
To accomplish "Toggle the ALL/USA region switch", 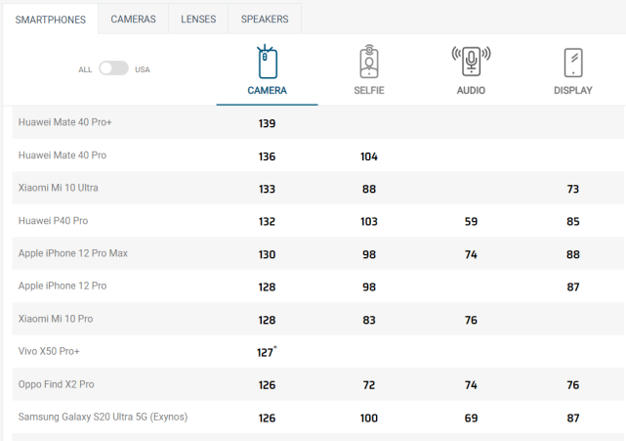I will tap(114, 68).
